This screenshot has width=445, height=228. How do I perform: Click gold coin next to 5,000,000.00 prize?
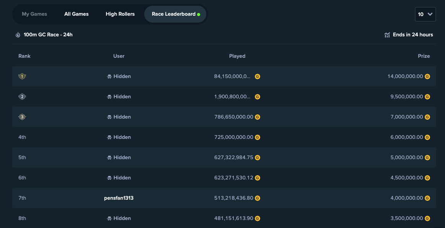[427, 158]
